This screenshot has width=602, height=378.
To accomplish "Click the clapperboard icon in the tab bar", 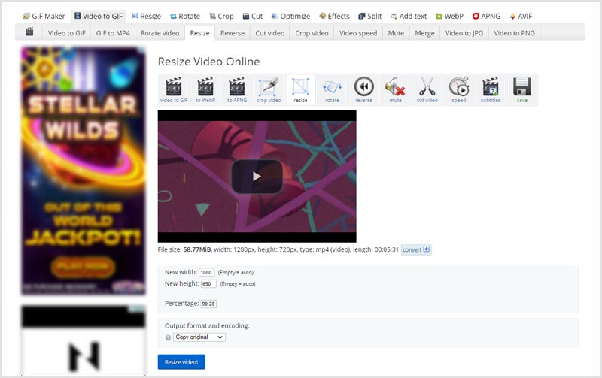I will (x=29, y=32).
